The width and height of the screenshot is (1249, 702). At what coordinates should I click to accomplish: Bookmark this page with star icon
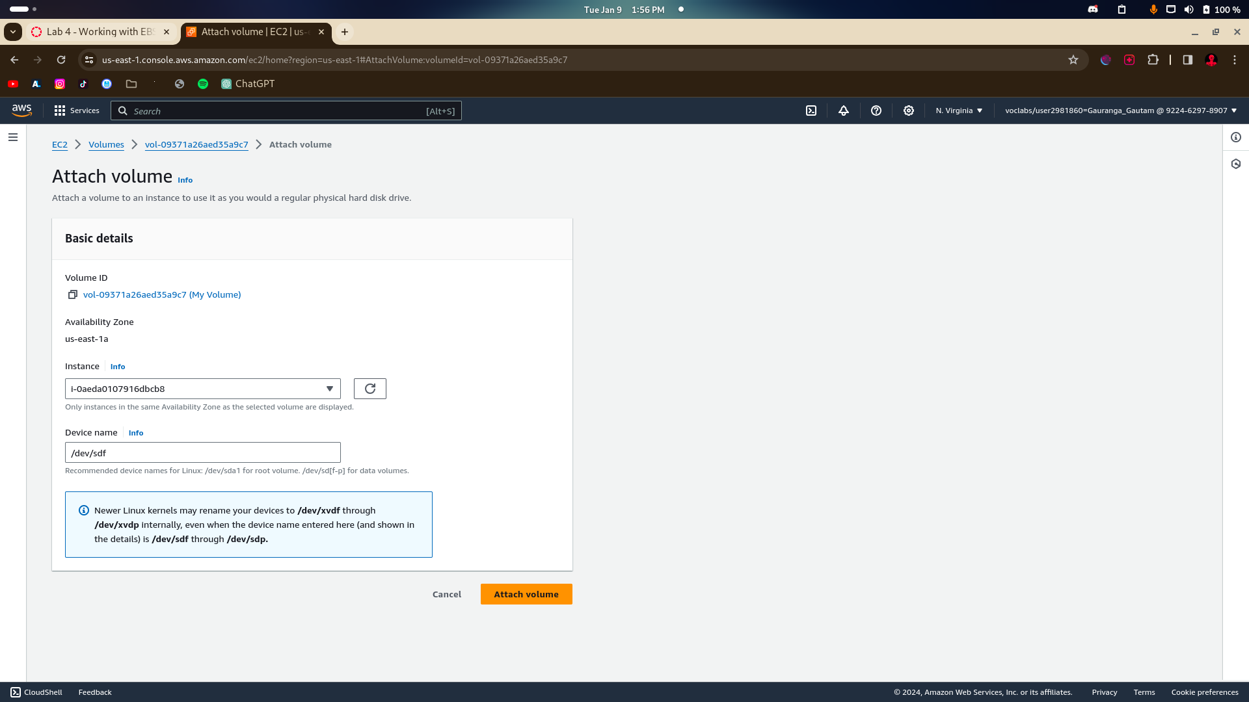click(1073, 60)
